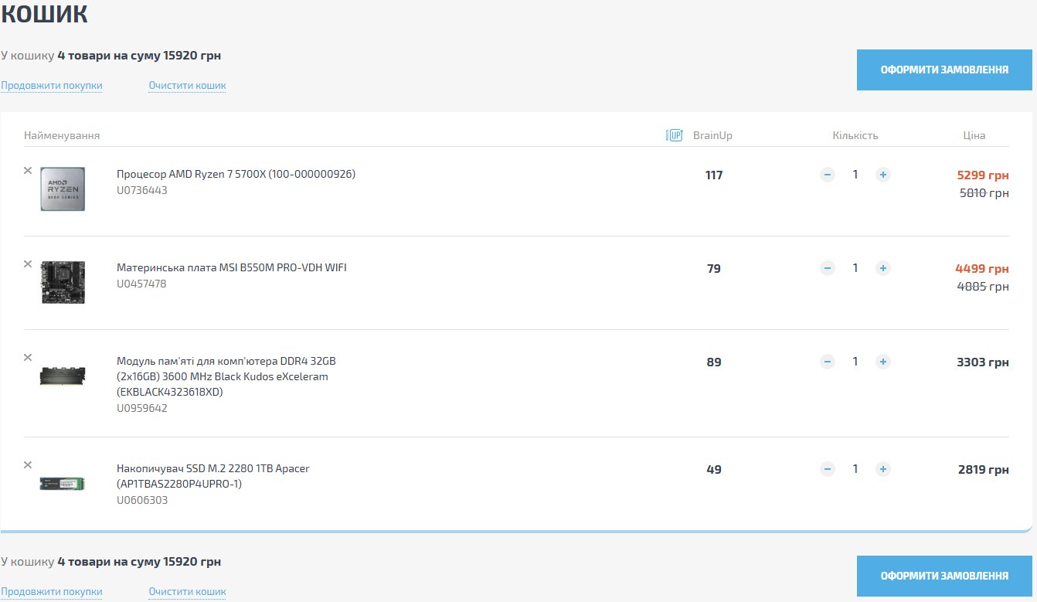Click the 'Ціна' column header
1037x602 pixels.
[x=974, y=135]
